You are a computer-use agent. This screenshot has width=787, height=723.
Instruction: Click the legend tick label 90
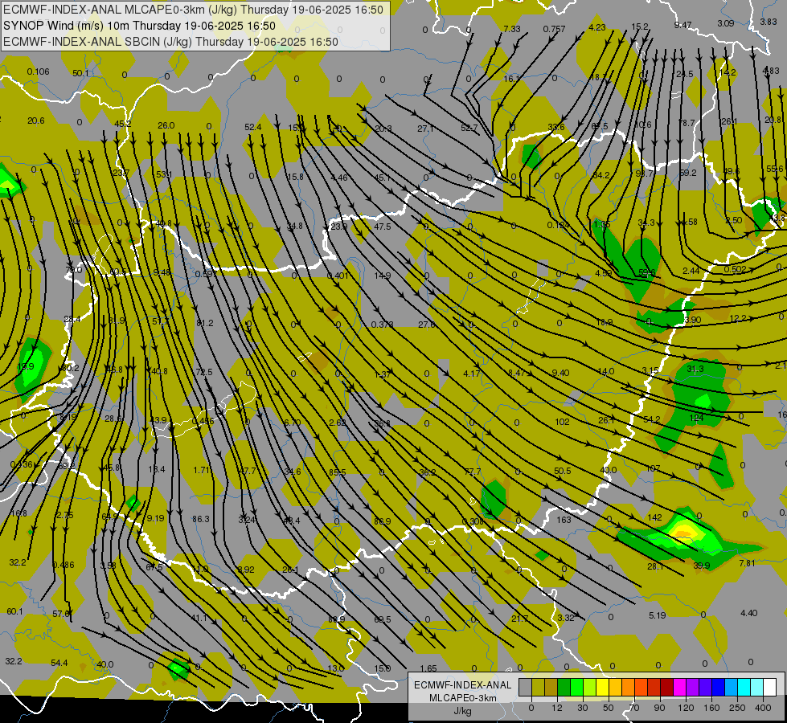(659, 708)
